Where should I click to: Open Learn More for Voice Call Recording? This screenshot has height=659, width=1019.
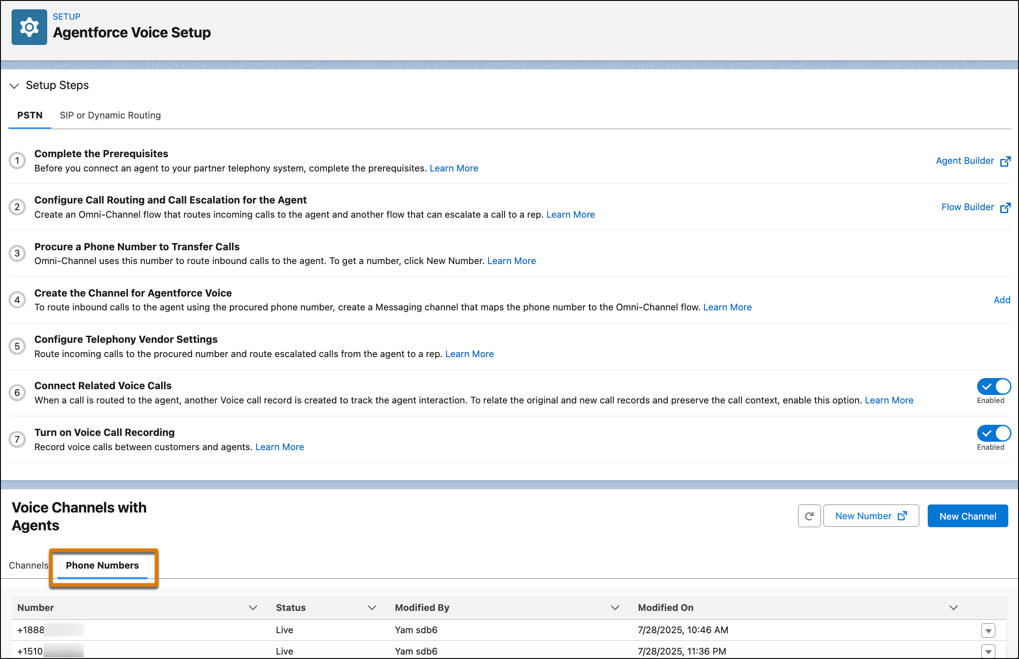(280, 447)
